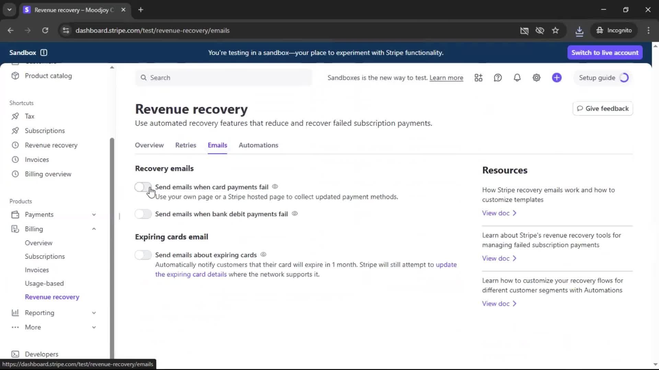659x370 pixels.
Task: Collapse the Billing section in sidebar
Action: (x=94, y=229)
